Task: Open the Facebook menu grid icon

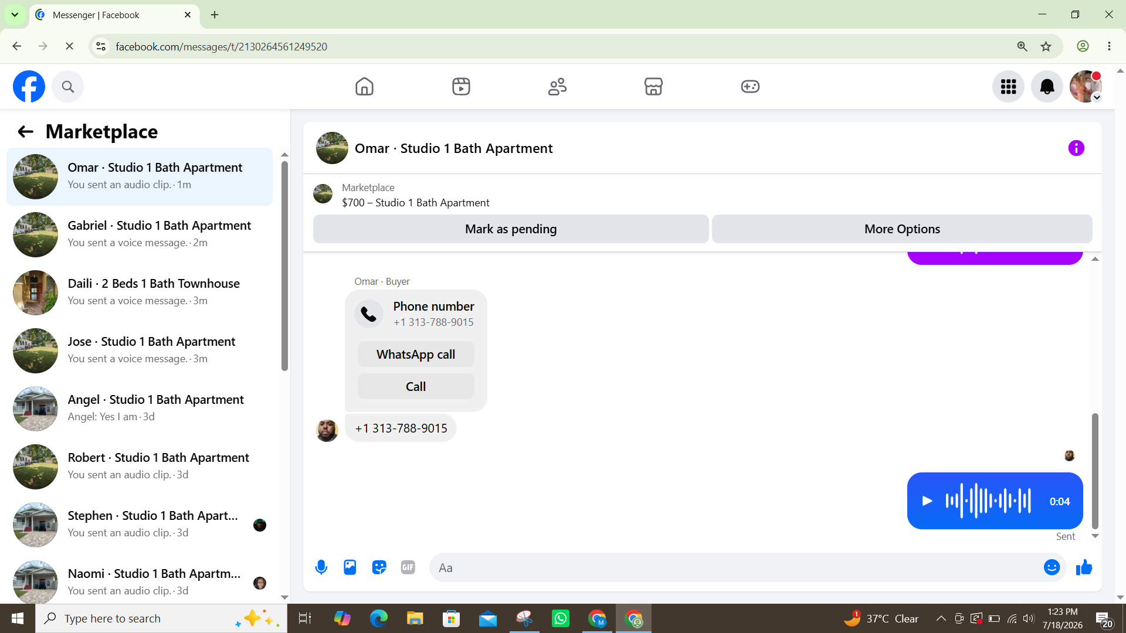Action: click(1008, 87)
